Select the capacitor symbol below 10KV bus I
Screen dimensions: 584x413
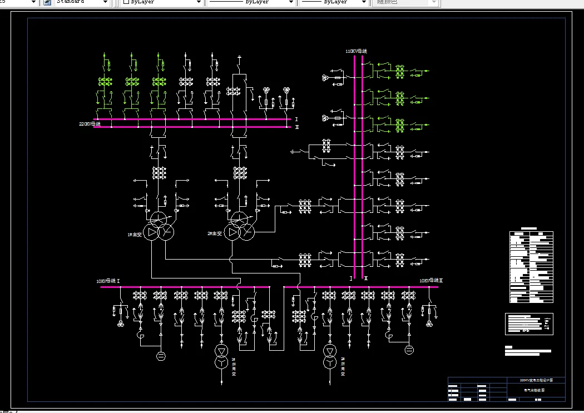tap(161, 356)
